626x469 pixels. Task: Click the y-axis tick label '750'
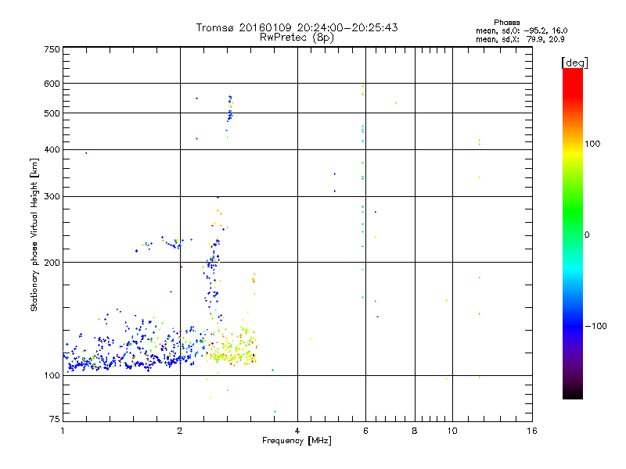[52, 49]
